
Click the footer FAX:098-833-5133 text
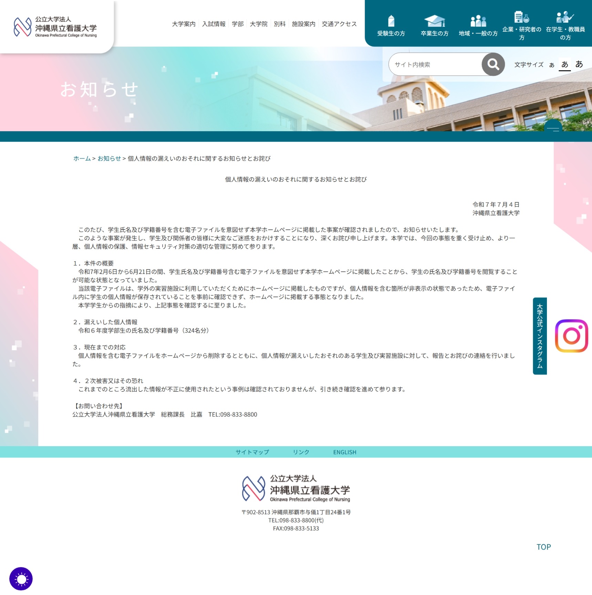(x=296, y=529)
